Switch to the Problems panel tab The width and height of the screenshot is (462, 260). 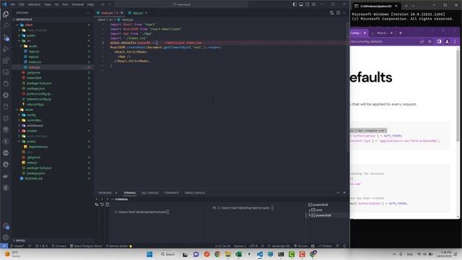(x=105, y=193)
